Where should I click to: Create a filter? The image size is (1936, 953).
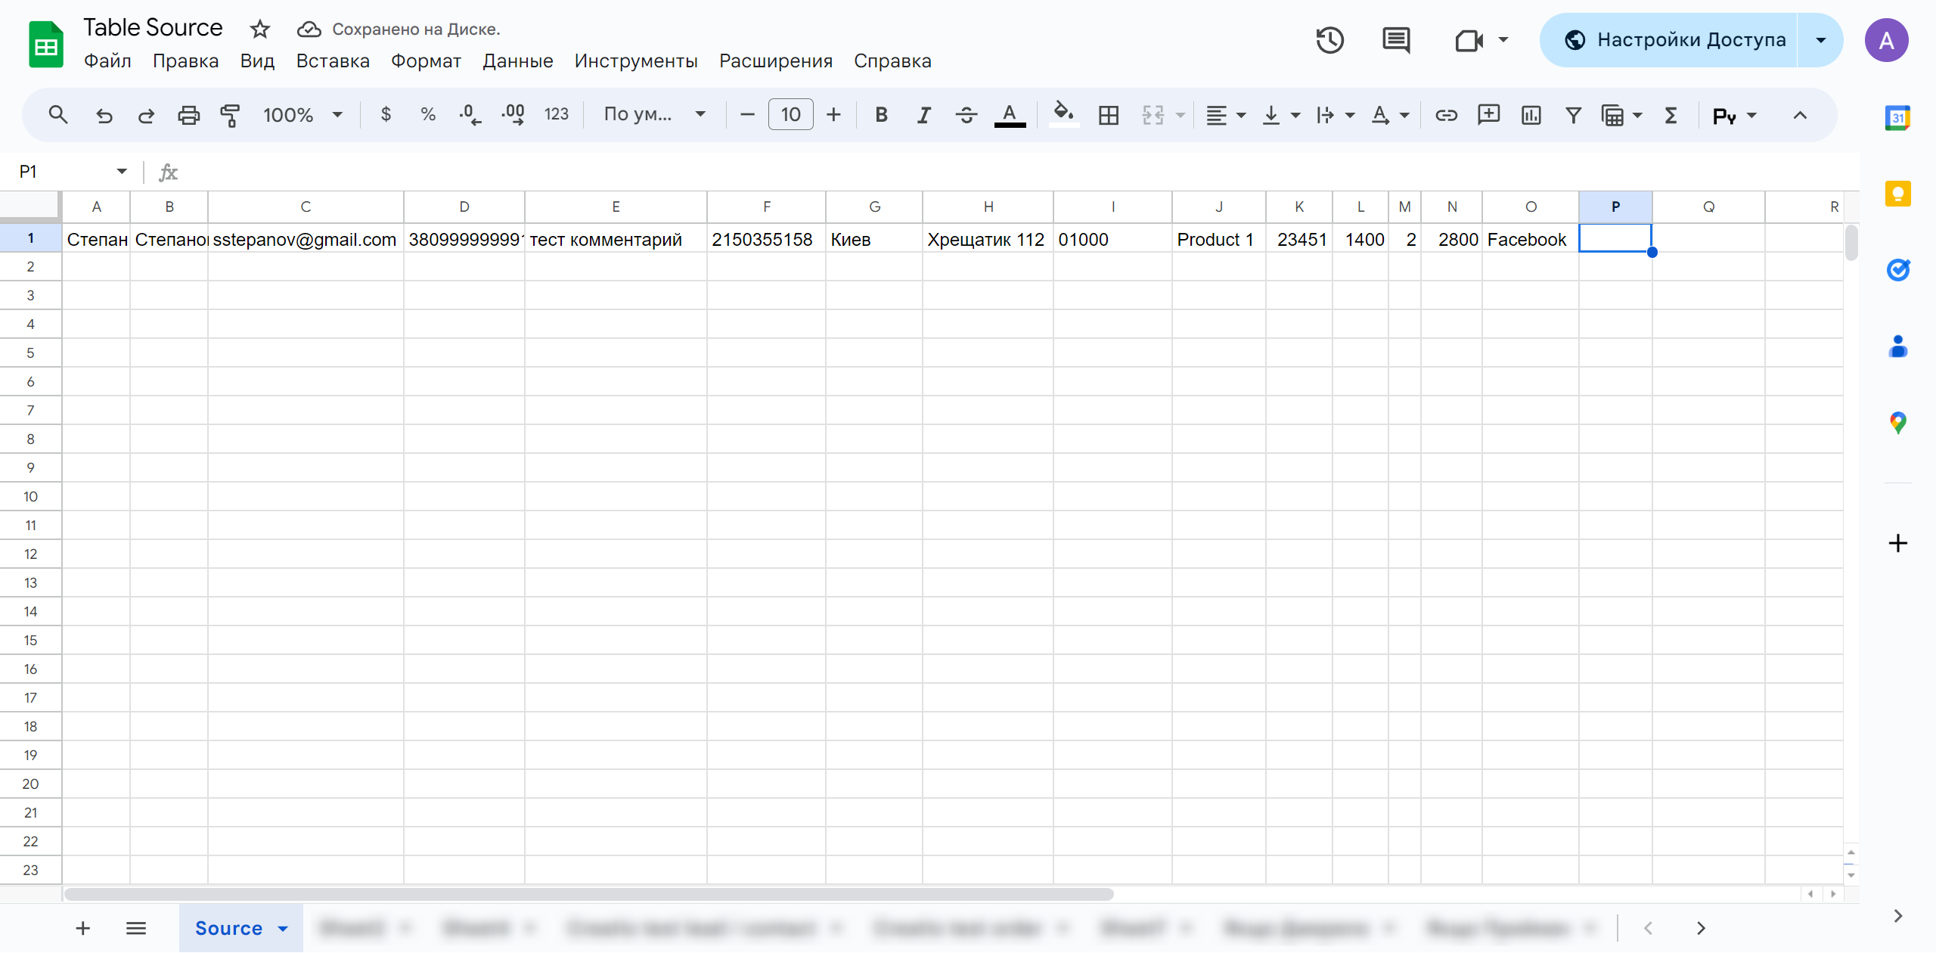click(x=1573, y=115)
